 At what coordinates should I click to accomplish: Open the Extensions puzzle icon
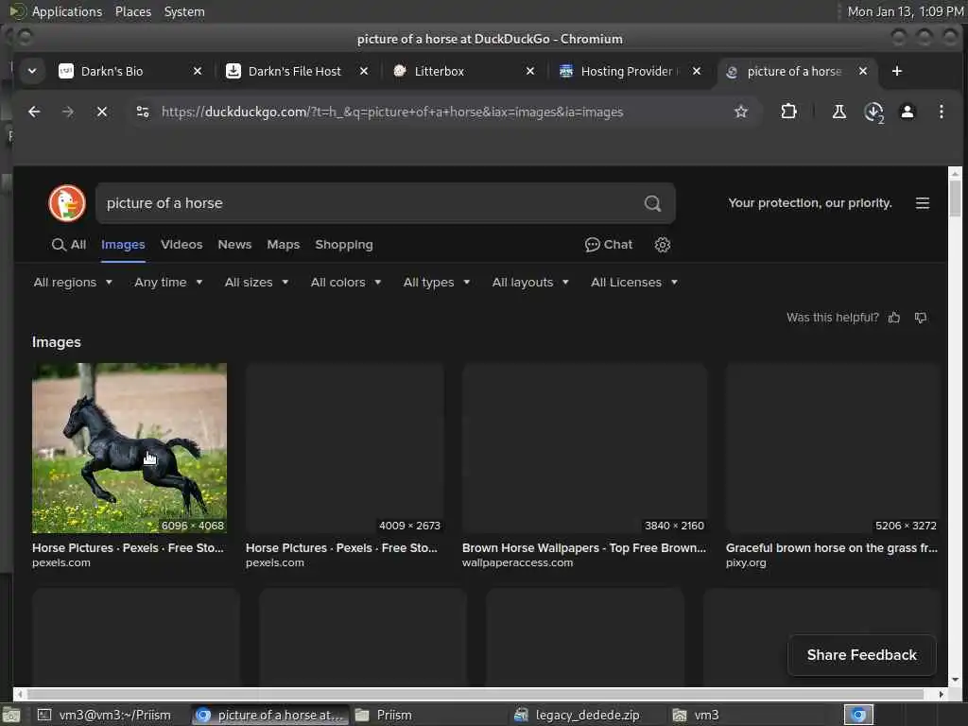pyautogui.click(x=788, y=112)
